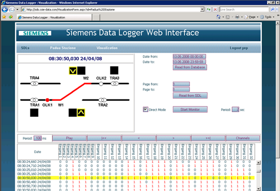This screenshot has height=191, width=280.
Task: Click the Channels button
Action: [x=243, y=138]
